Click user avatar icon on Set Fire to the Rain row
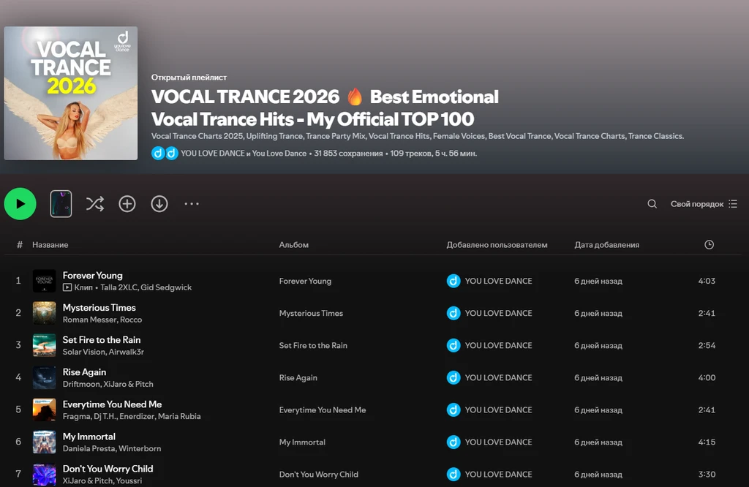The image size is (749, 487). click(x=453, y=345)
